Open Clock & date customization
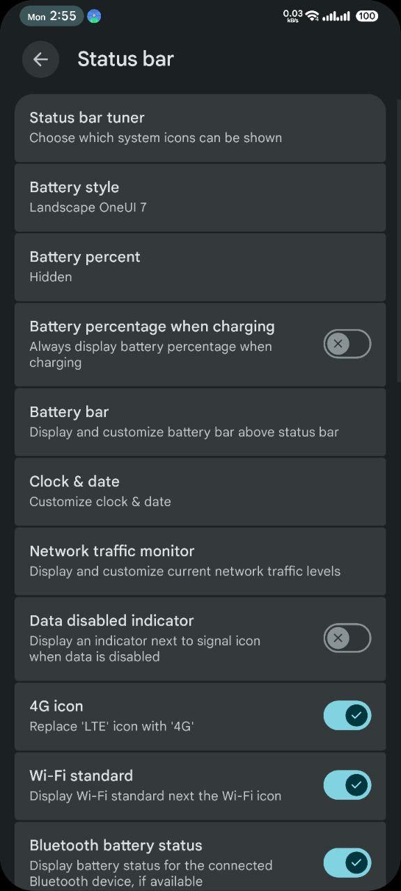This screenshot has width=401, height=891. tap(200, 491)
